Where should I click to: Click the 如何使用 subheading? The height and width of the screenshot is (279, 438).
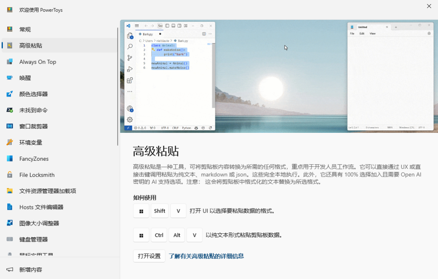(144, 198)
